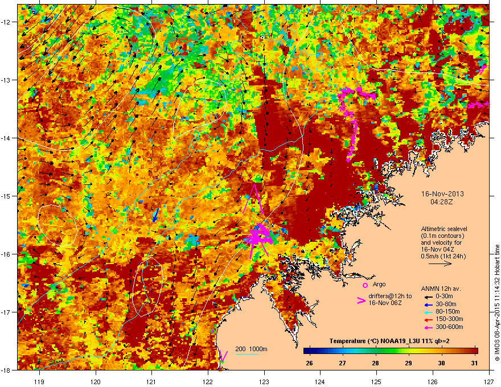
Task: Click the drifters@12h to legend label
Action: pos(390,296)
